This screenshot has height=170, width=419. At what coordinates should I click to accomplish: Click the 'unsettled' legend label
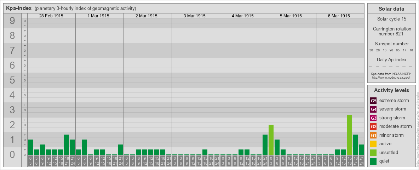[389, 152]
